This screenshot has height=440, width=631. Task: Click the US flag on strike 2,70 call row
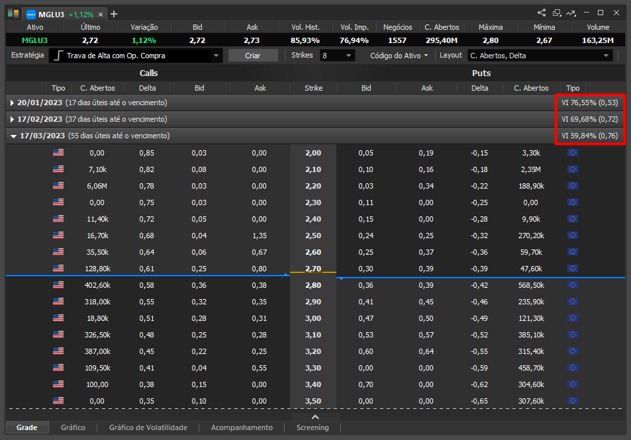click(58, 268)
